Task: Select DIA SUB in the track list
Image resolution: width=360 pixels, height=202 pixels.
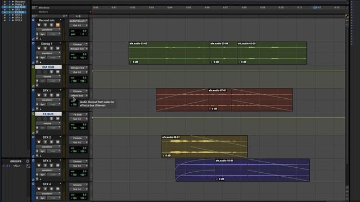Action: (x=20, y=7)
